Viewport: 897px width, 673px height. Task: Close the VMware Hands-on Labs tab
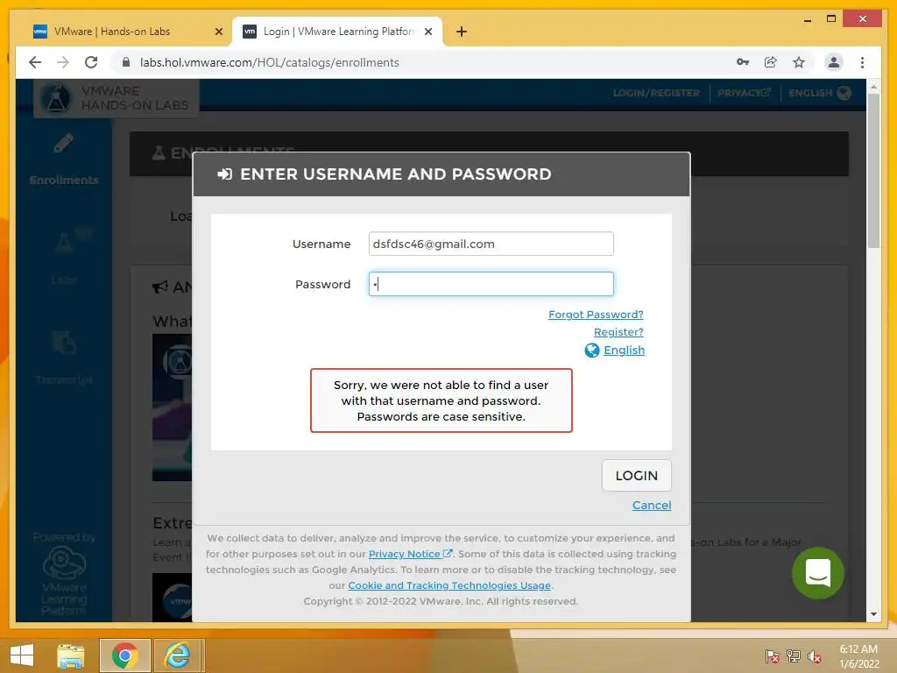218,32
